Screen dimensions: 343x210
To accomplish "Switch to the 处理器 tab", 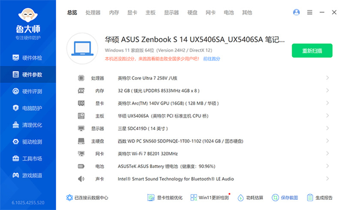I will (93, 13).
